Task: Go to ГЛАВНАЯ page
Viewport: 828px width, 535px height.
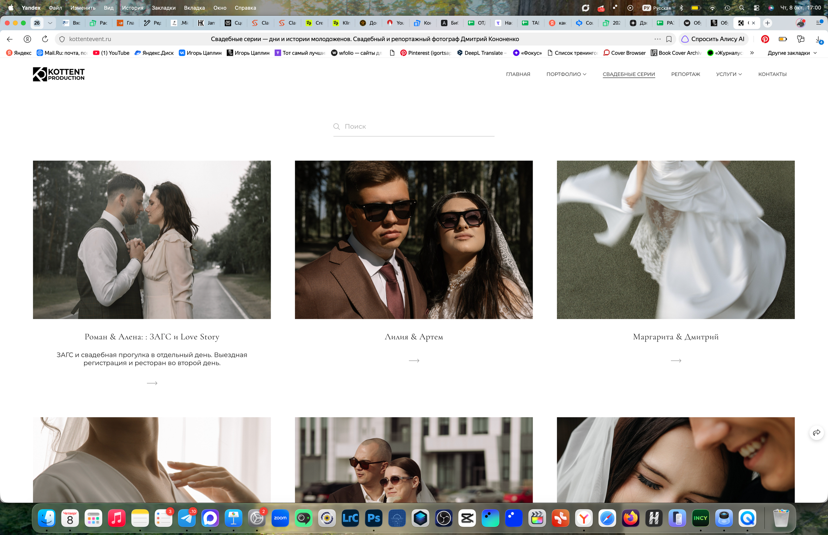Action: (x=518, y=74)
